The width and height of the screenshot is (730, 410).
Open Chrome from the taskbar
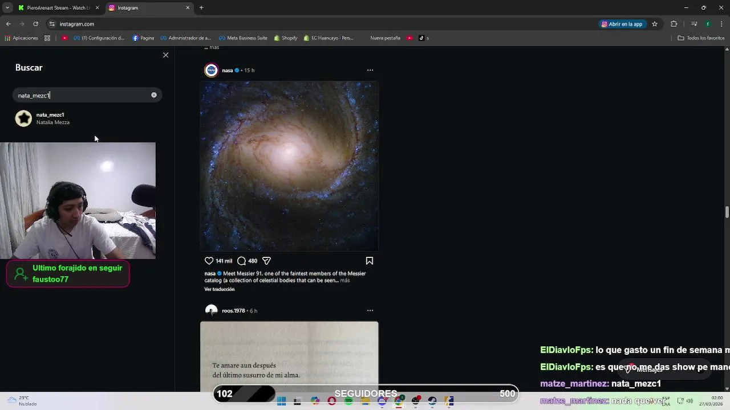tap(399, 401)
